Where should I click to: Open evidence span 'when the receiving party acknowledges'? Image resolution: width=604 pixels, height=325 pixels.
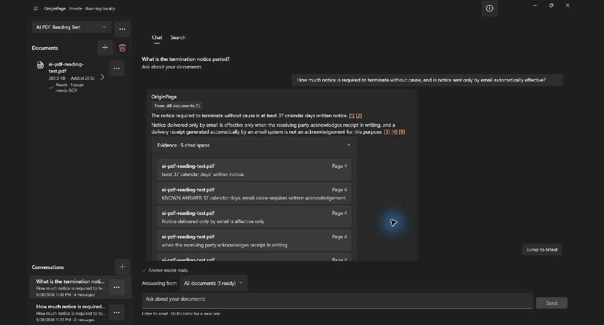point(254,241)
